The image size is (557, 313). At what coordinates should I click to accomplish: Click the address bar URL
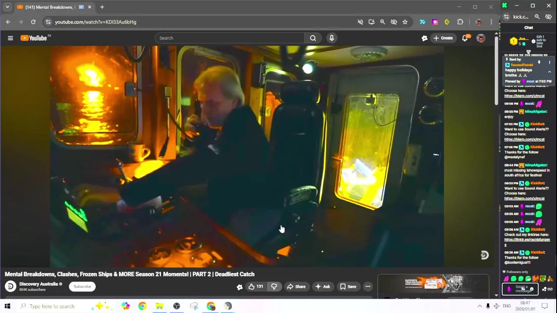point(95,22)
